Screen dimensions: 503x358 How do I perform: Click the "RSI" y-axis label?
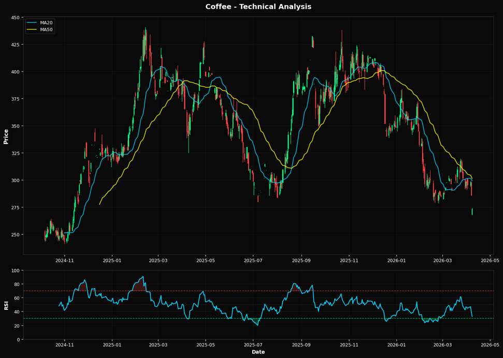coord(6,305)
